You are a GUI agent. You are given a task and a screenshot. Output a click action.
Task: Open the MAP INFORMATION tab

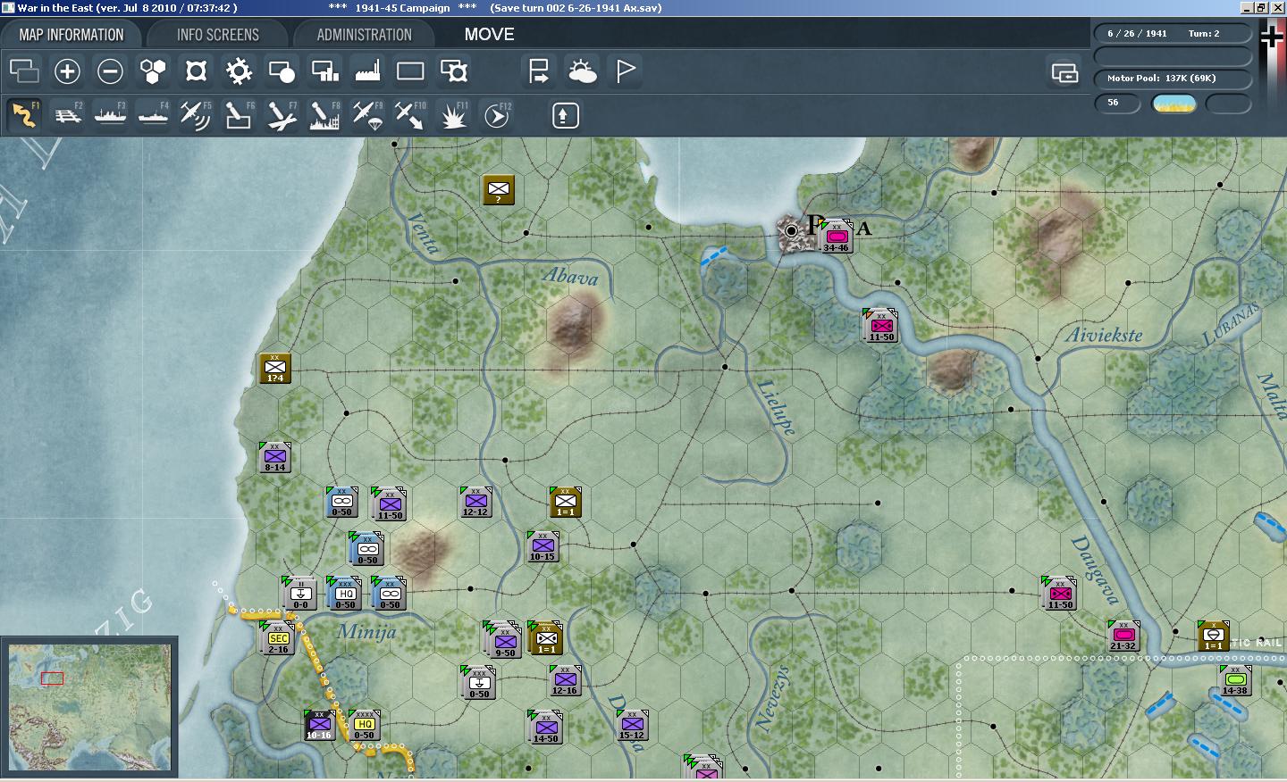coord(71,35)
